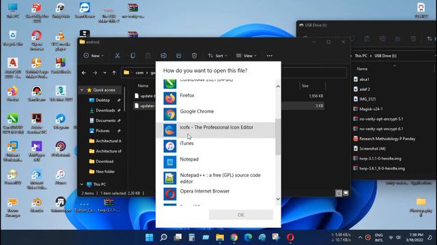Select 'Magisk-v24-1' in USB Drive window

371,109
